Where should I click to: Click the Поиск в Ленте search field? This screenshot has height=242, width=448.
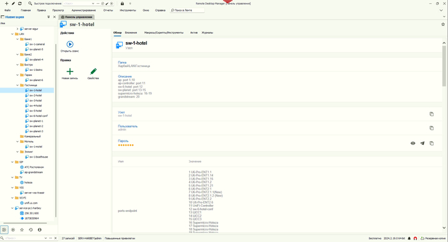pos(187,10)
